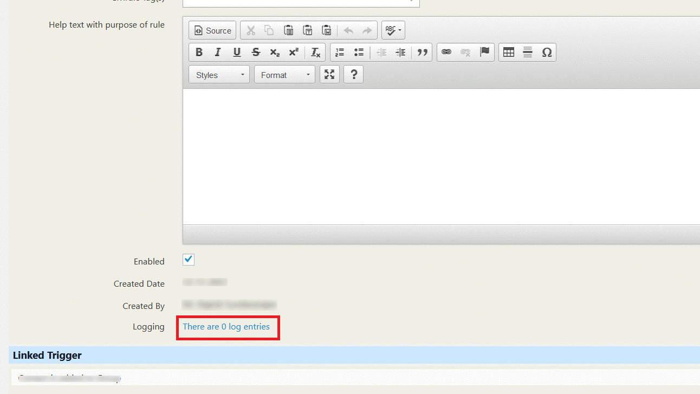The height and width of the screenshot is (394, 700).
Task: Click the Insert Link chain icon
Action: (446, 53)
